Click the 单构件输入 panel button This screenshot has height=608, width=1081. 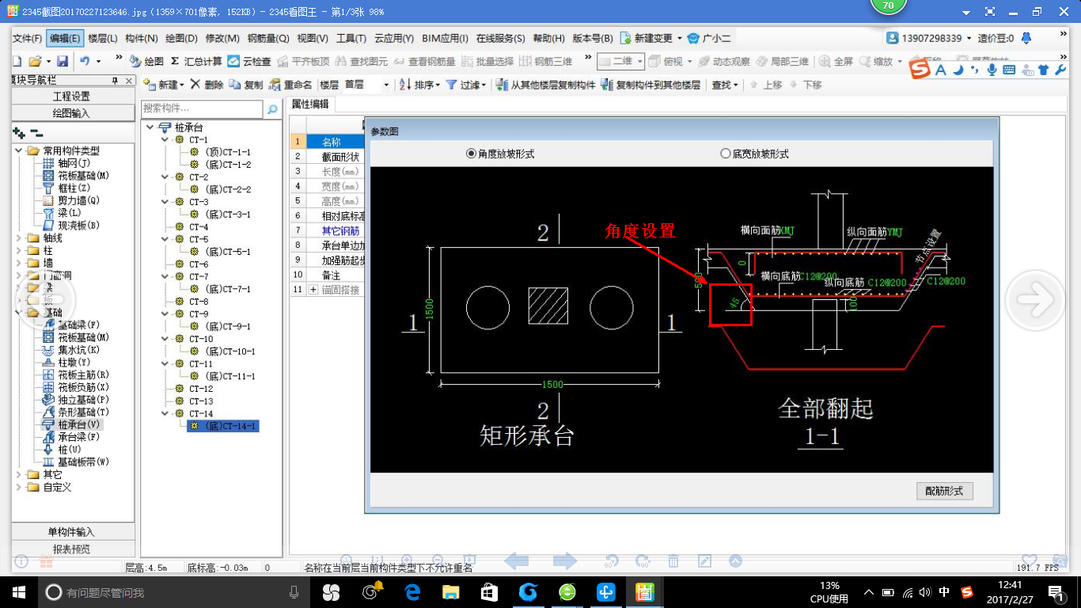[72, 532]
